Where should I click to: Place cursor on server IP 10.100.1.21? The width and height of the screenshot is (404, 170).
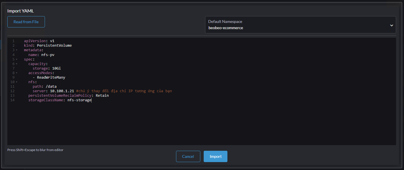click(x=62, y=91)
